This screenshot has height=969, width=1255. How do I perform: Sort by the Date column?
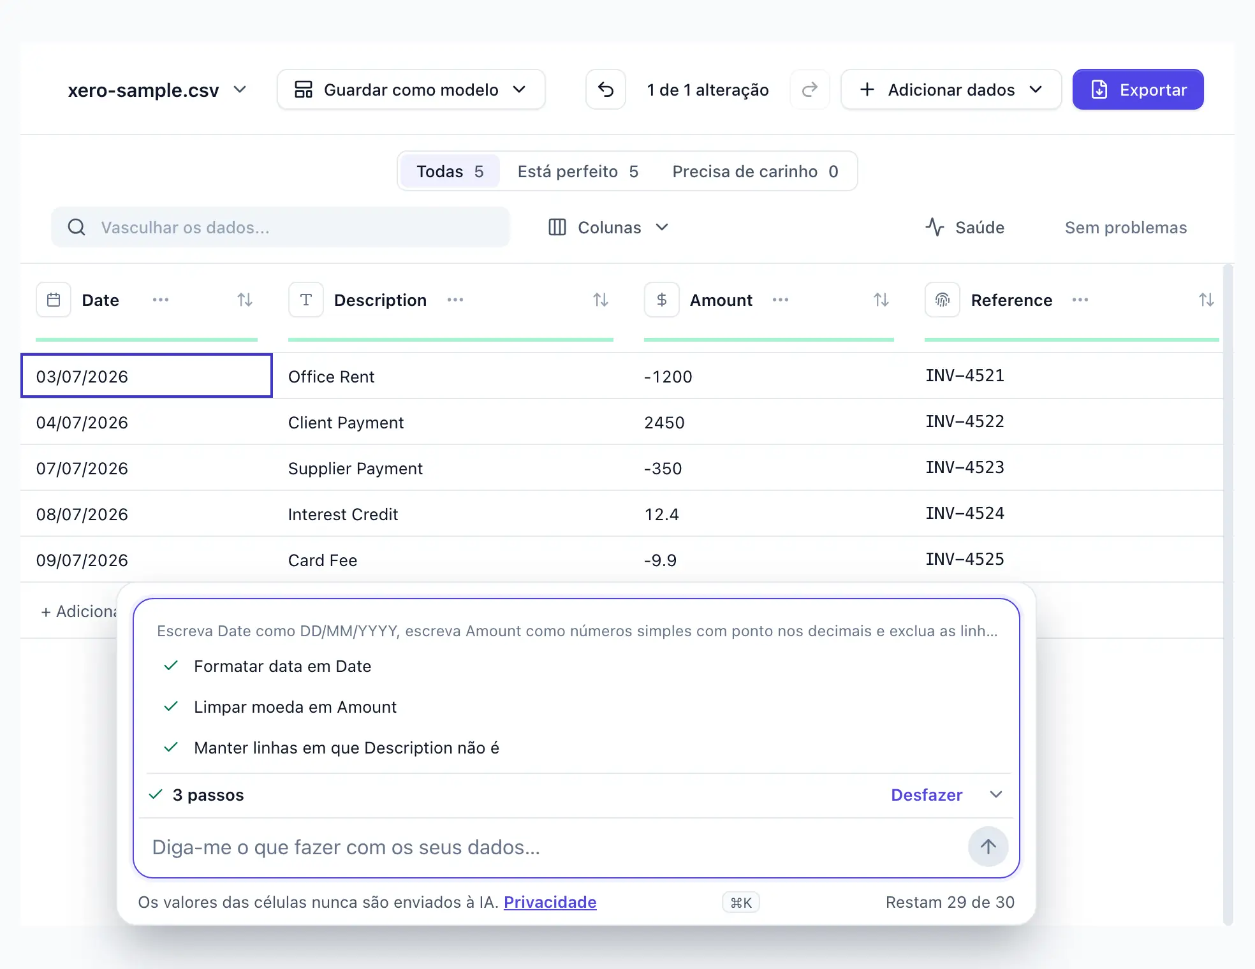(245, 300)
